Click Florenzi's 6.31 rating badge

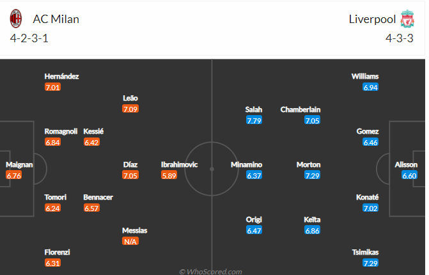pyautogui.click(x=53, y=263)
